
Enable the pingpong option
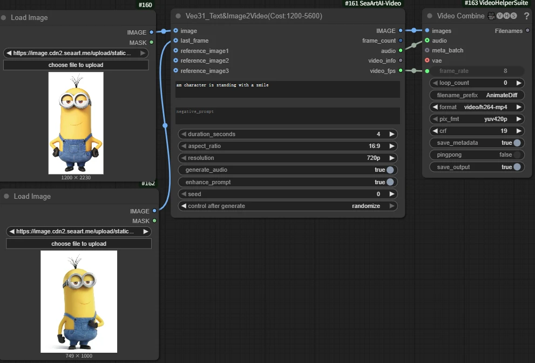517,155
